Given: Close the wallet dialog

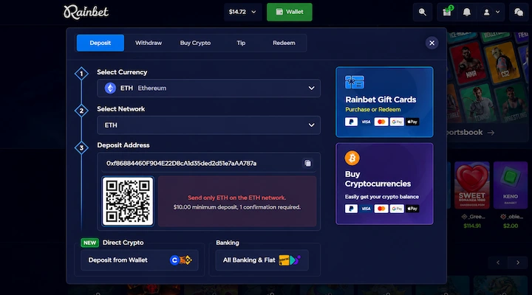Looking at the screenshot, I should [x=432, y=43].
